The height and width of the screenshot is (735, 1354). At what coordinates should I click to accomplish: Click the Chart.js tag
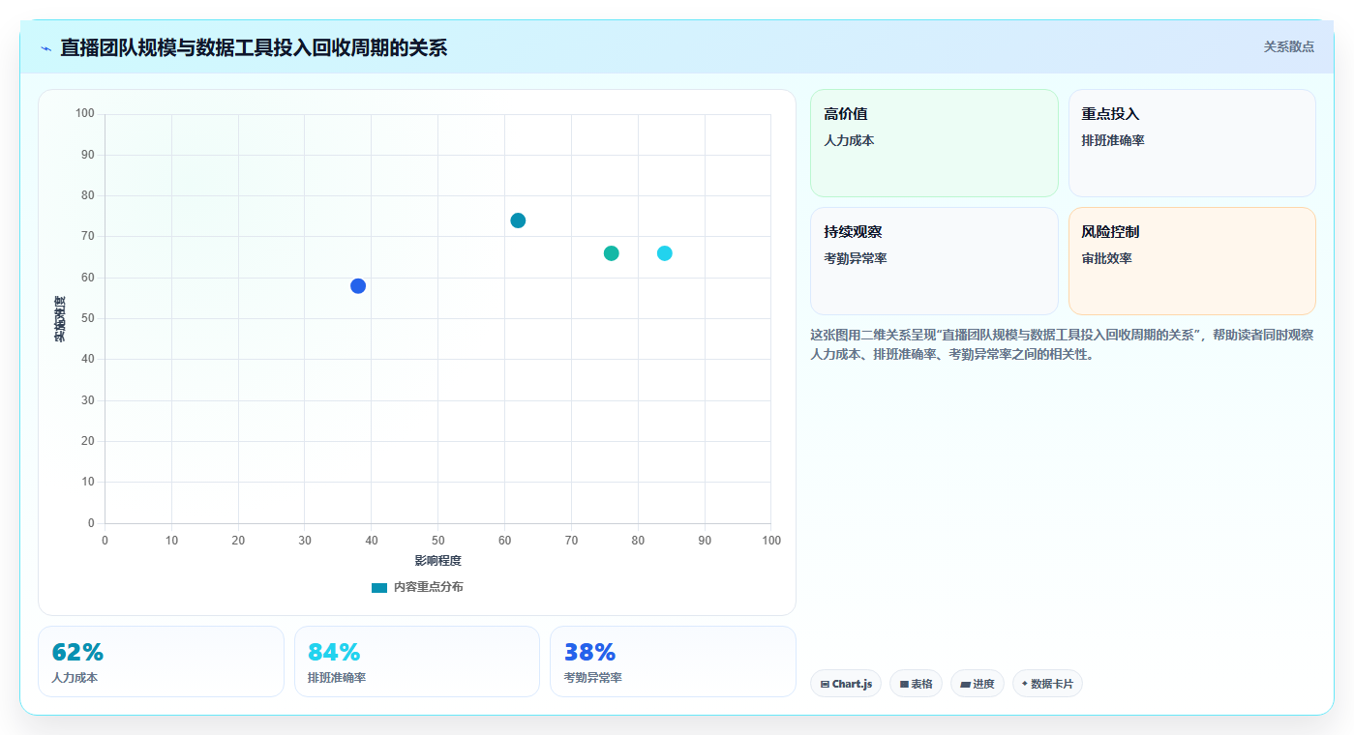(x=846, y=684)
